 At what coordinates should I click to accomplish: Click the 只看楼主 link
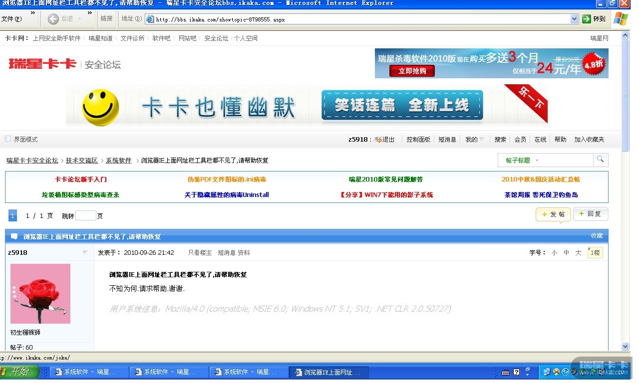(x=200, y=253)
